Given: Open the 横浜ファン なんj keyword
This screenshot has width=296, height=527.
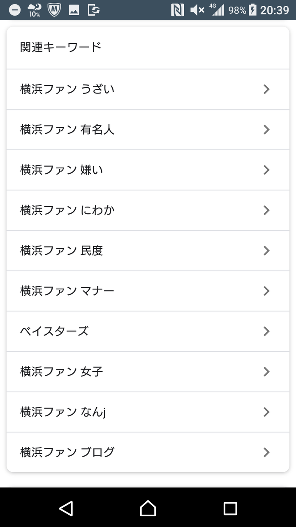Looking at the screenshot, I should click(148, 412).
